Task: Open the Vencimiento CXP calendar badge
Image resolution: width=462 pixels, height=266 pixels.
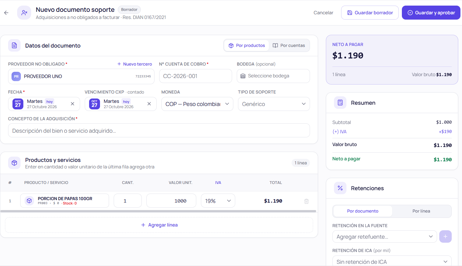Action: click(94, 104)
